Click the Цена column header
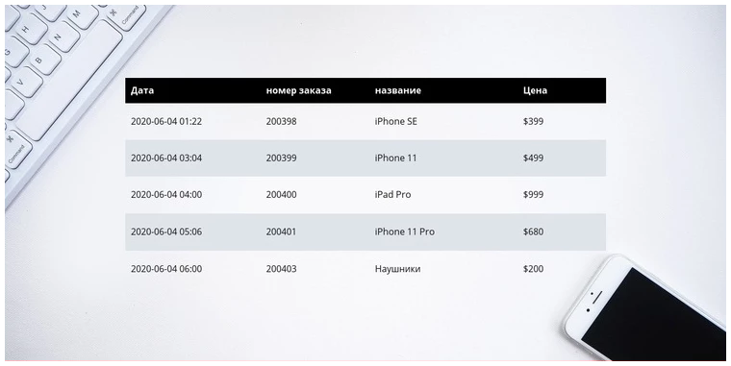Viewport: 731px width, 366px height. (535, 90)
